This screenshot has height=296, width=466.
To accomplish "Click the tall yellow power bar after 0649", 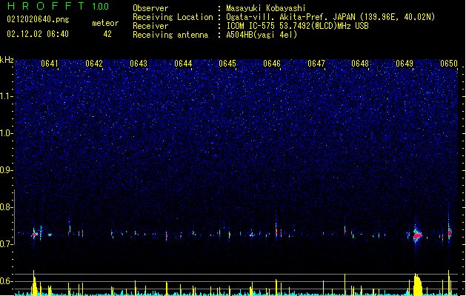I will tap(418, 284).
